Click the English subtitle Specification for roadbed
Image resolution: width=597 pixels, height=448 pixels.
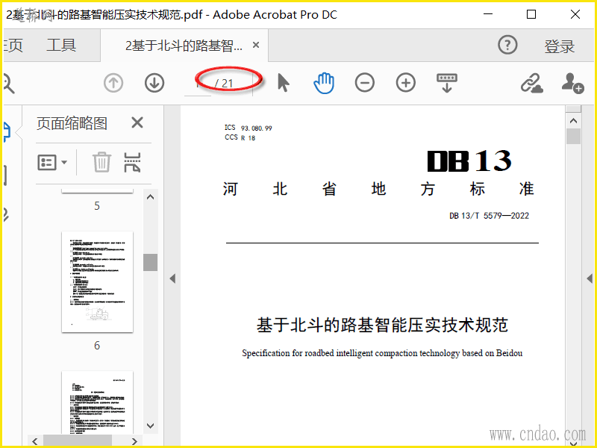(x=382, y=353)
